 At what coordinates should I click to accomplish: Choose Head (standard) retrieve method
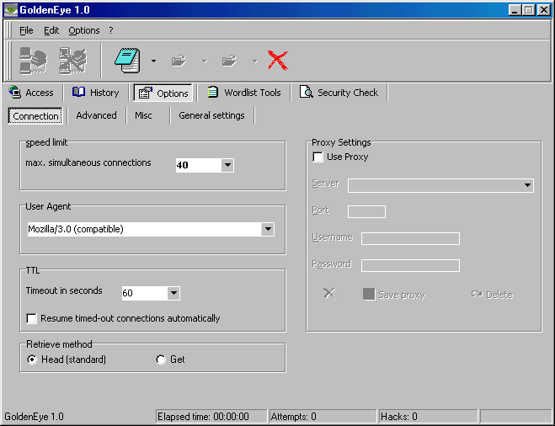33,359
